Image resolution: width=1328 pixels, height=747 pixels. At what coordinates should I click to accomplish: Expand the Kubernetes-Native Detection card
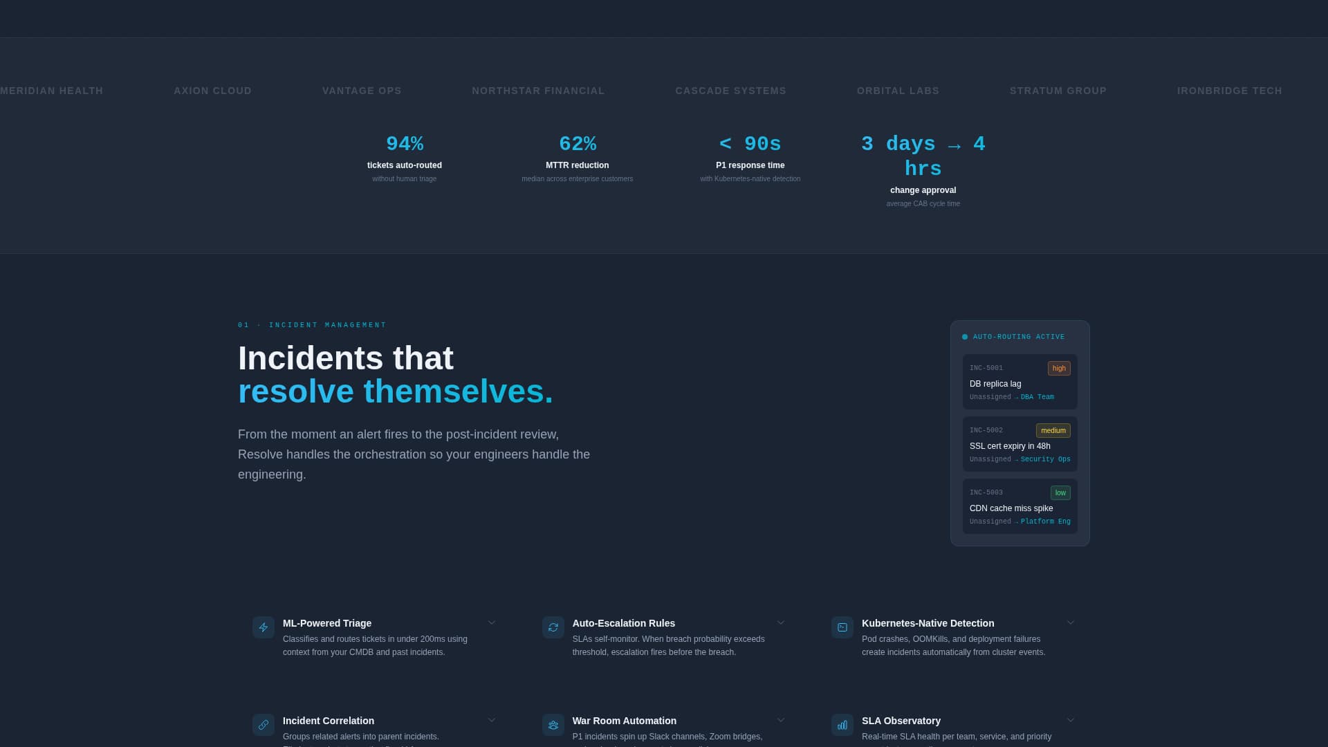[1070, 622]
